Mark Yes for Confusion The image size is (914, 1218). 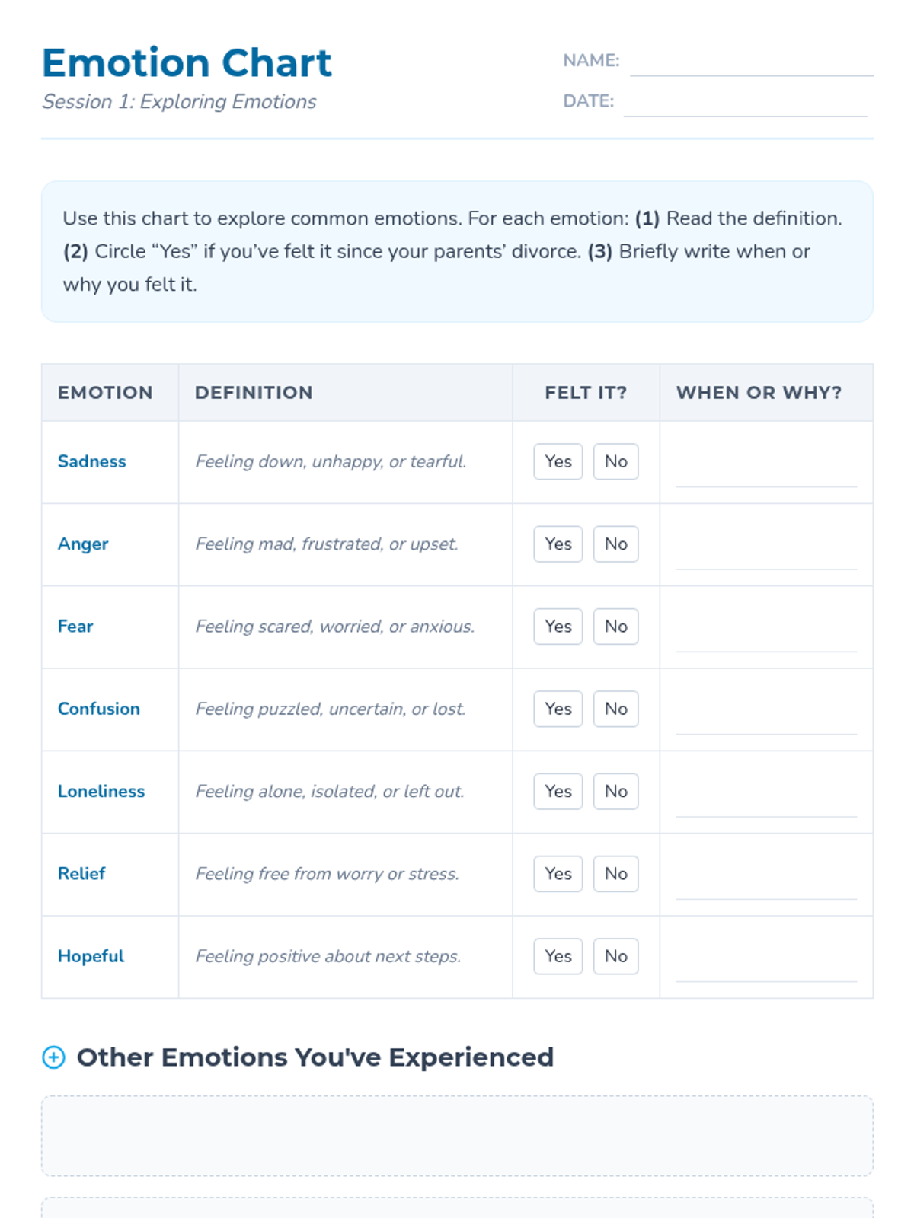[558, 709]
